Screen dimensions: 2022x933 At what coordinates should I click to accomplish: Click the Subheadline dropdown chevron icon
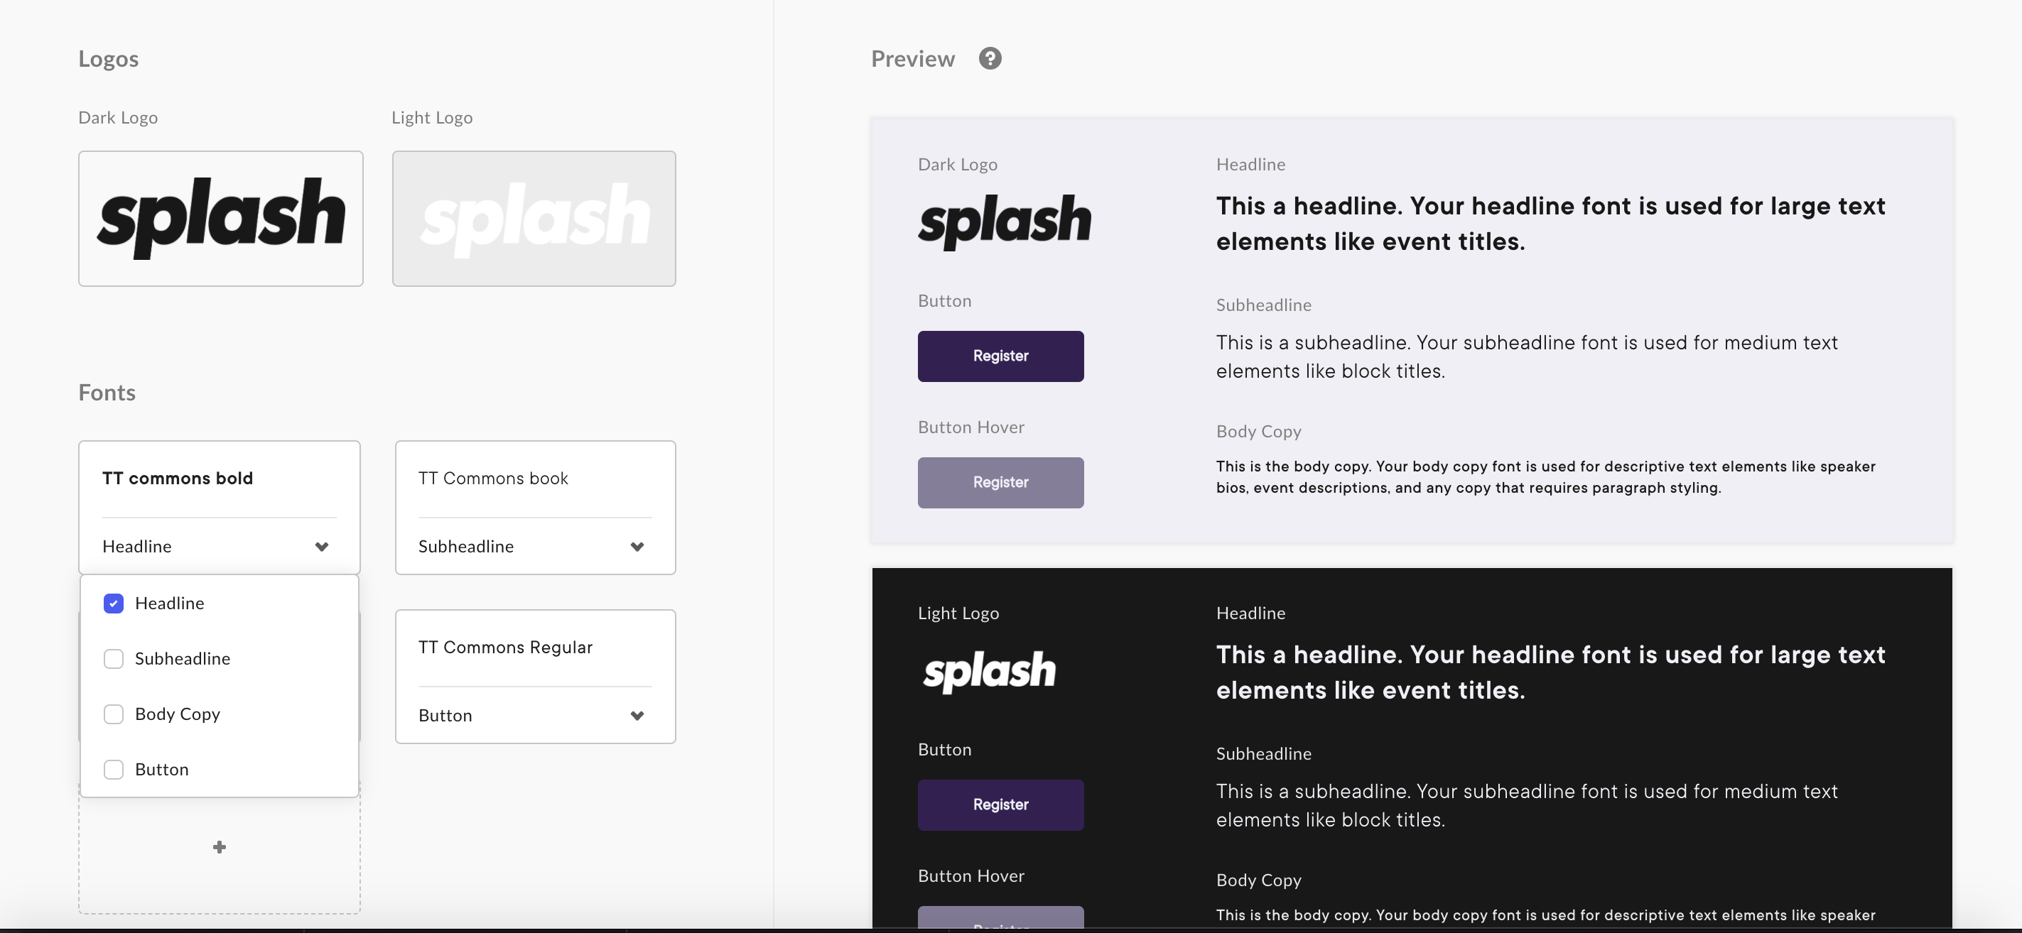pyautogui.click(x=637, y=547)
